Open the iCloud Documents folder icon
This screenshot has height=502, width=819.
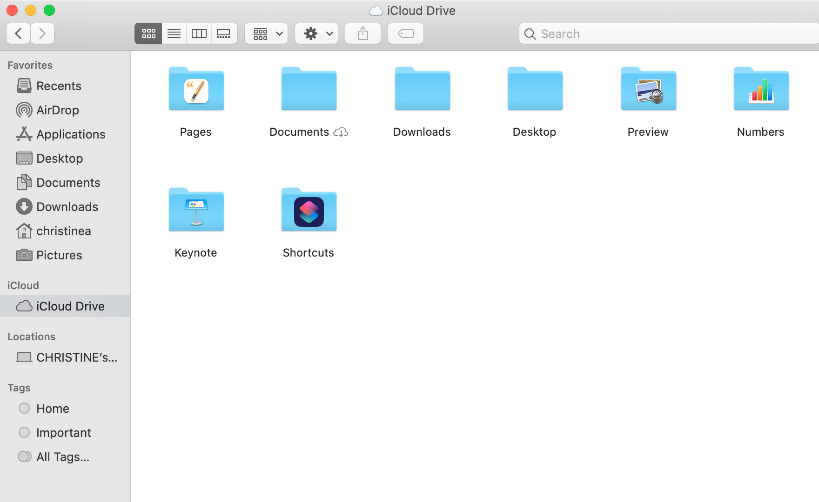point(309,88)
